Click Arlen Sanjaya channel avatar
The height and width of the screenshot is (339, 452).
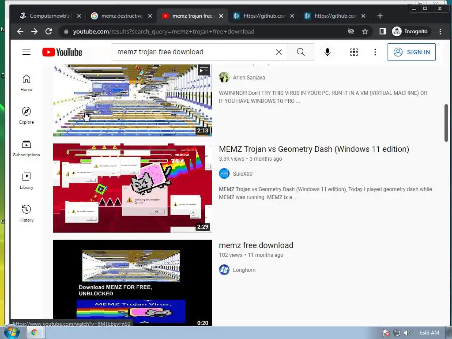click(224, 77)
